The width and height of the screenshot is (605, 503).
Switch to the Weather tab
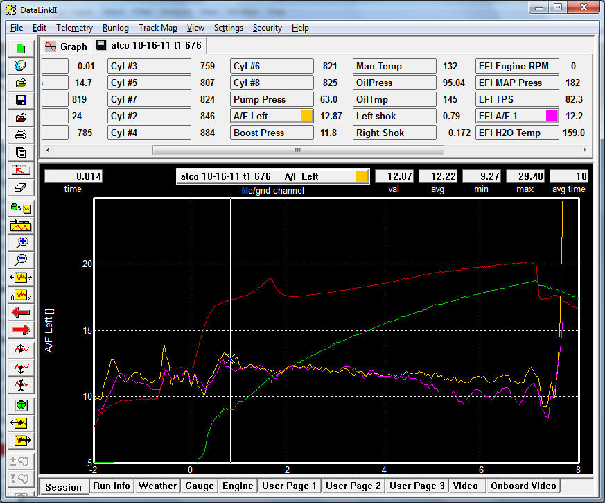pos(158,486)
